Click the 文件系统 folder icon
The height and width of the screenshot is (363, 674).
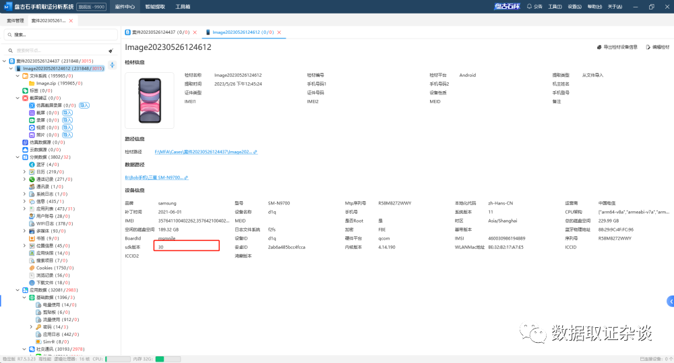pyautogui.click(x=26, y=76)
